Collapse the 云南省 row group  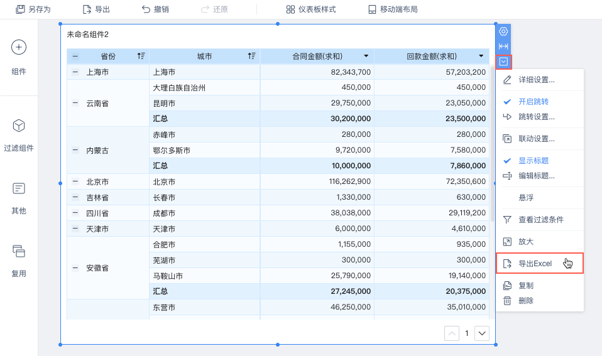pos(75,103)
